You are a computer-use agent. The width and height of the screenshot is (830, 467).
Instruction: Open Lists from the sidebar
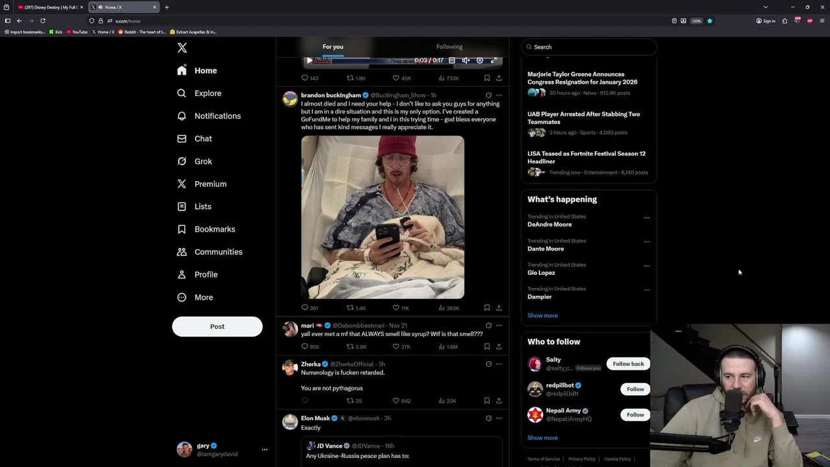[194, 206]
